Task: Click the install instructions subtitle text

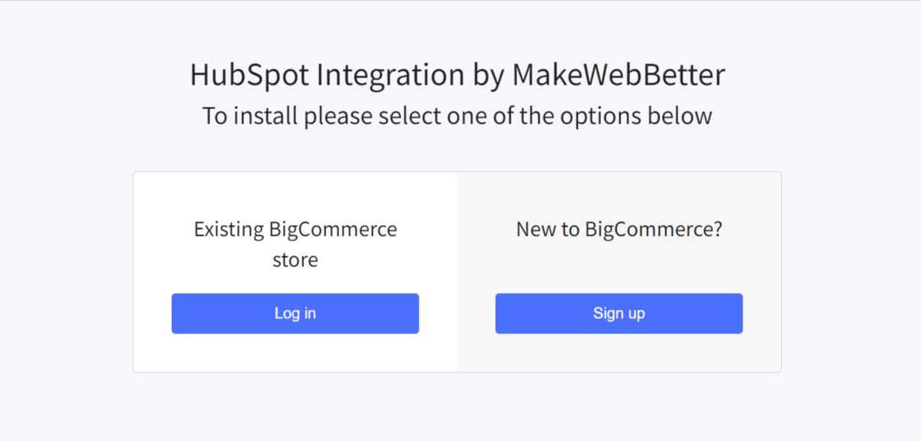Action: click(457, 116)
